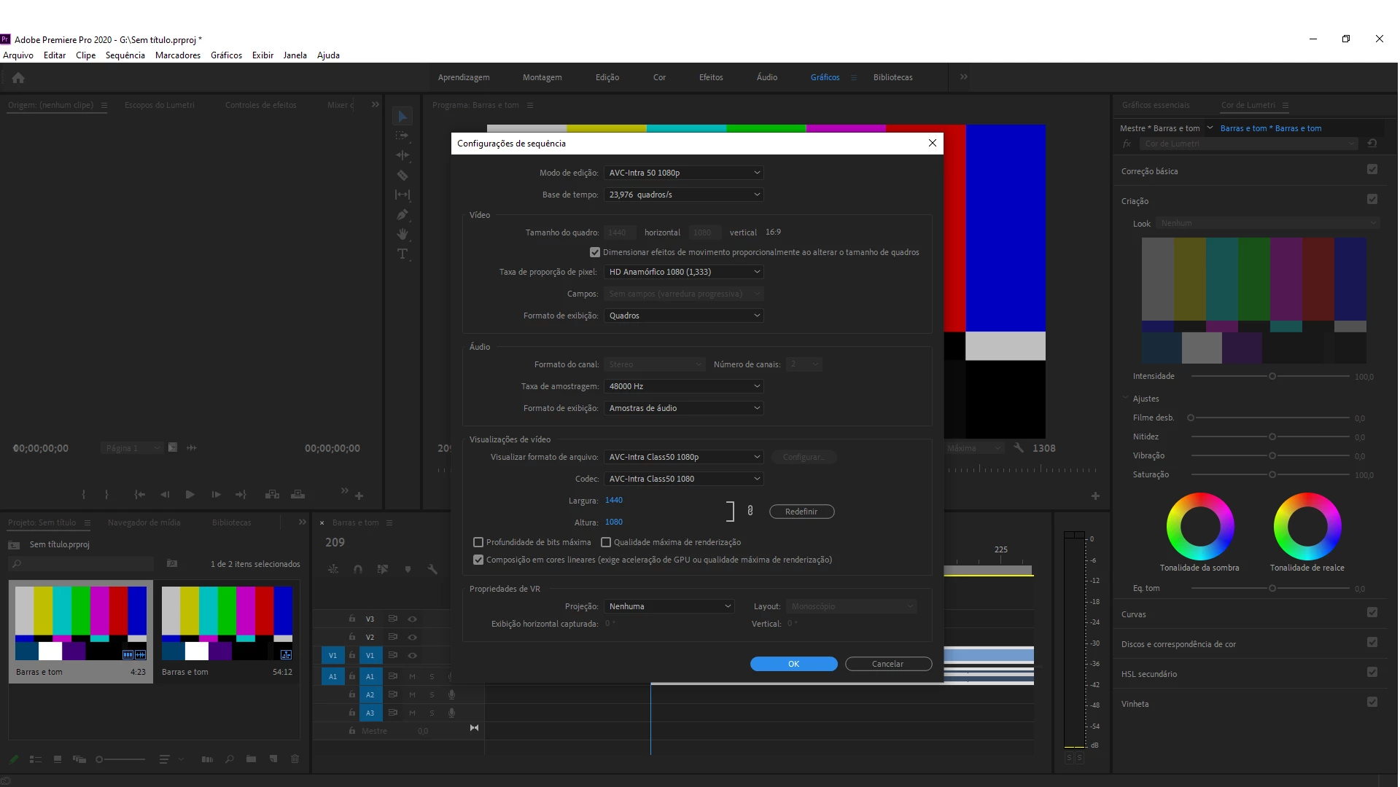Viewport: 1400px width, 787px height.
Task: Click the OK button
Action: coord(793,664)
